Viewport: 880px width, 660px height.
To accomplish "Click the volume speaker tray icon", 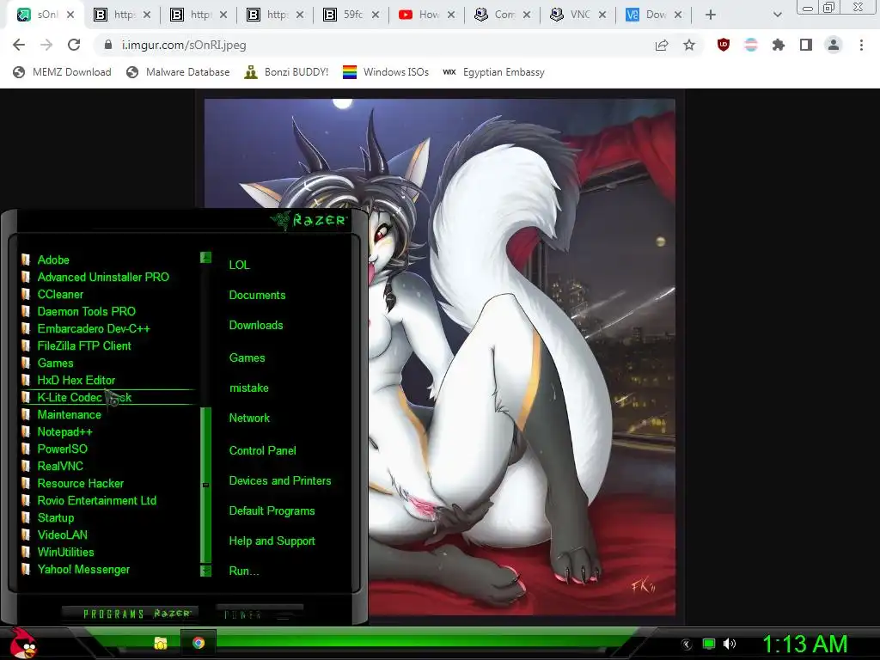I will [x=730, y=644].
